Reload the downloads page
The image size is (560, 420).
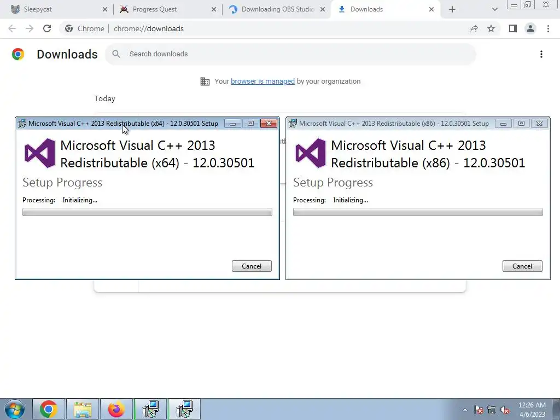47,28
